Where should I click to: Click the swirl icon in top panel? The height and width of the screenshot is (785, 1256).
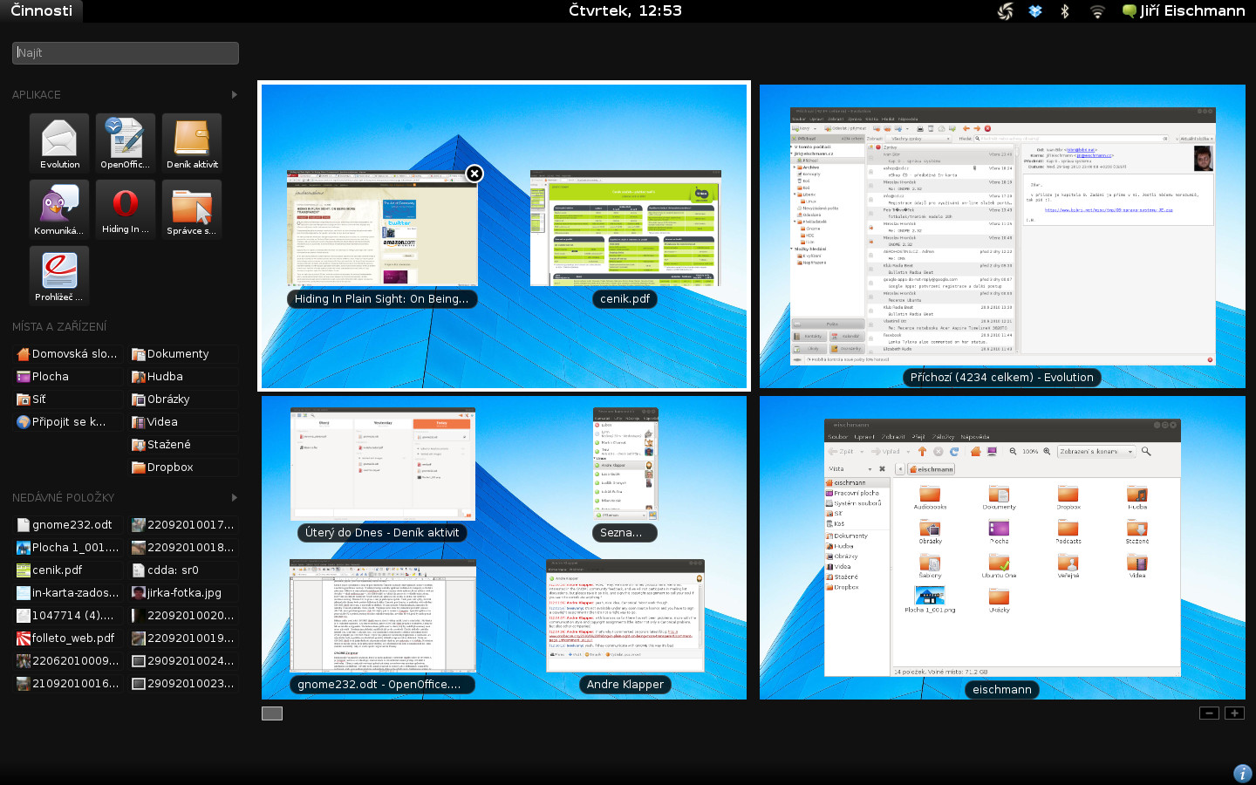(1006, 11)
